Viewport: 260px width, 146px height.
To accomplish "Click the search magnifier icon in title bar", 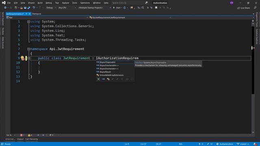I will 146,3.
